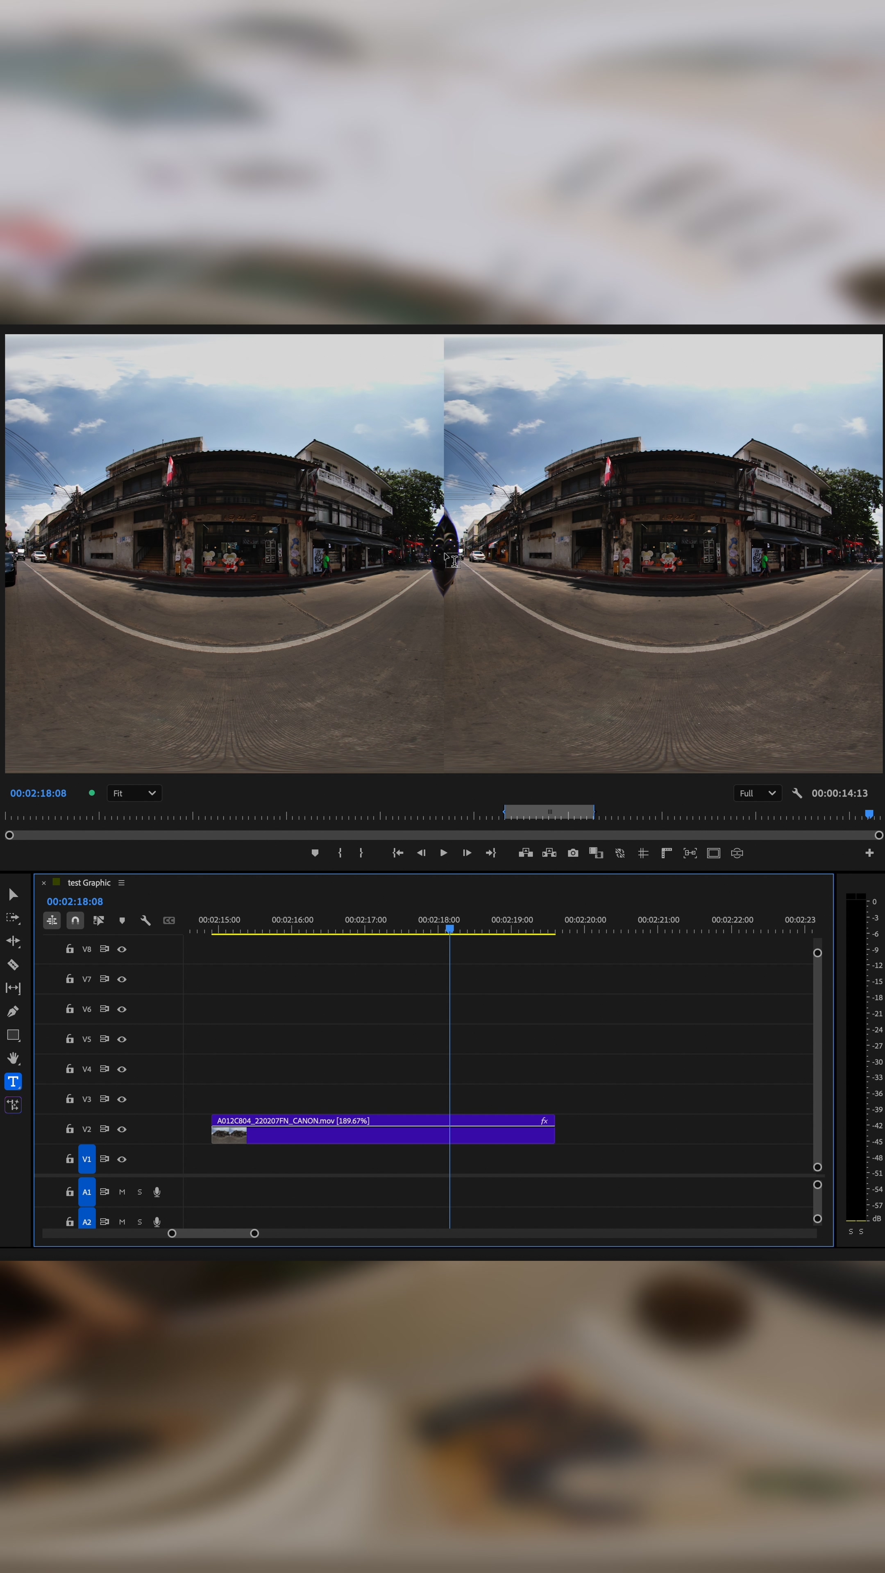Select the Hand tool
Screen dimensions: 885x1573
(x=13, y=1058)
